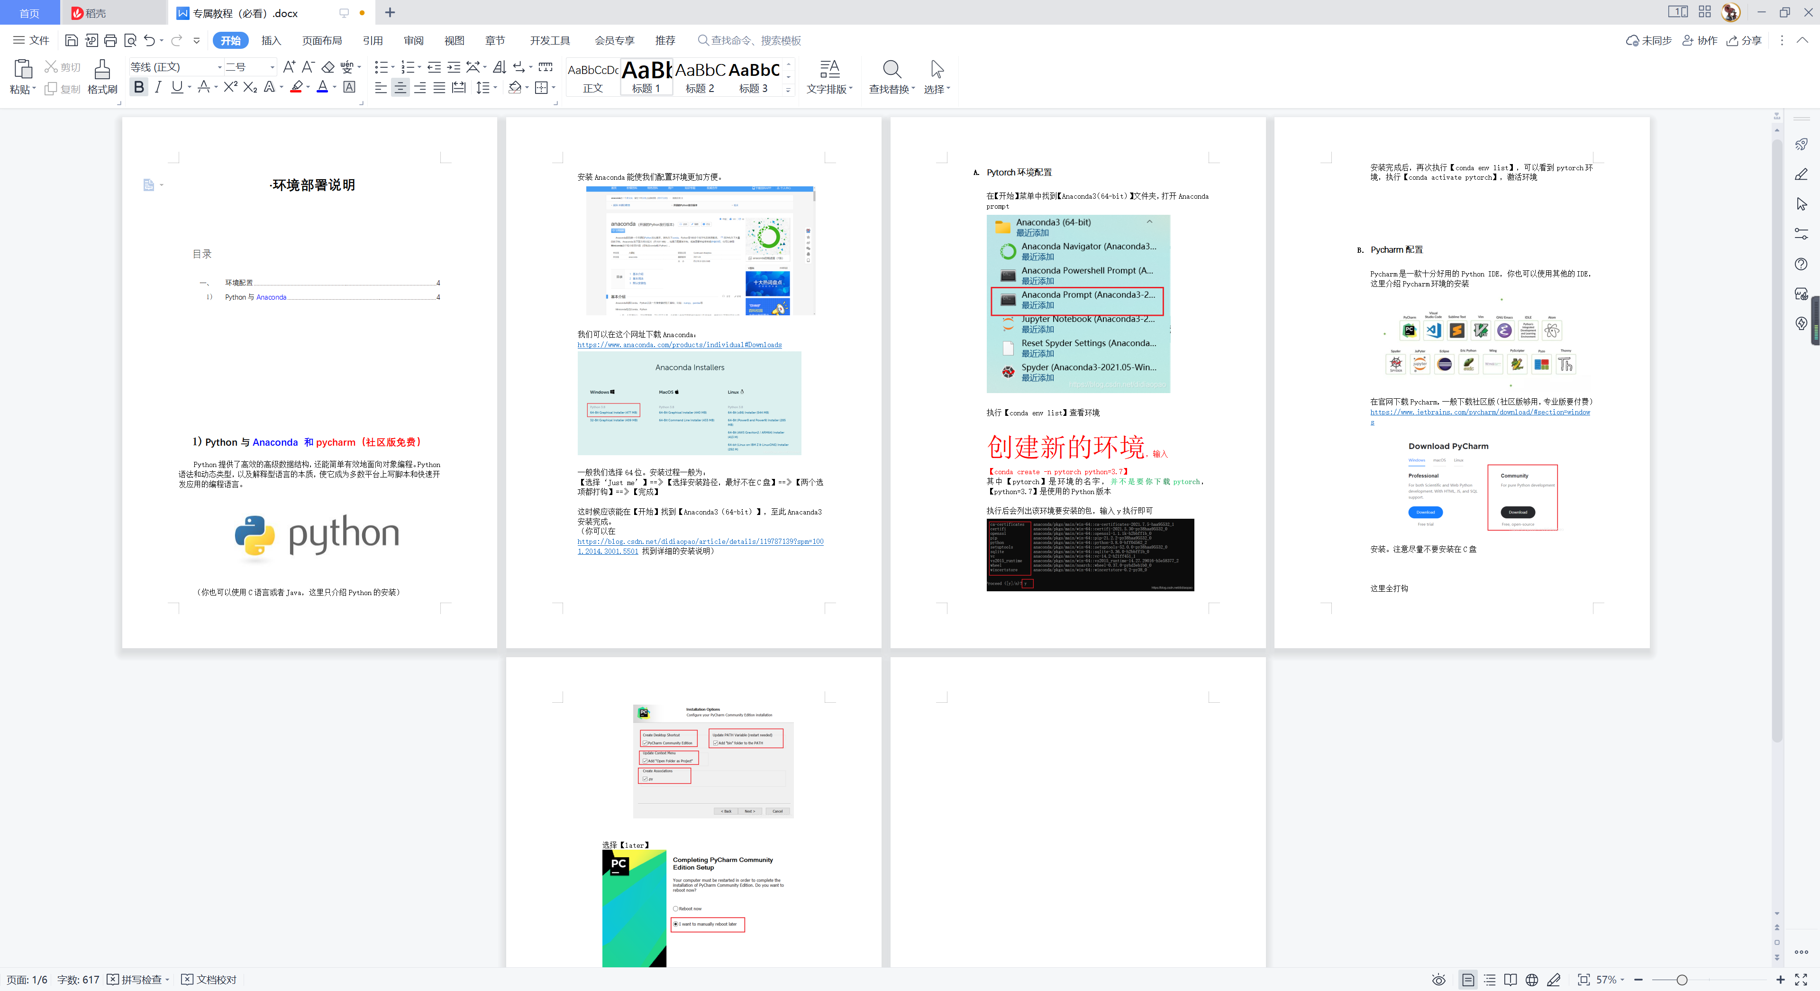Click the fullscreen arrows icon in status bar

click(x=1801, y=980)
